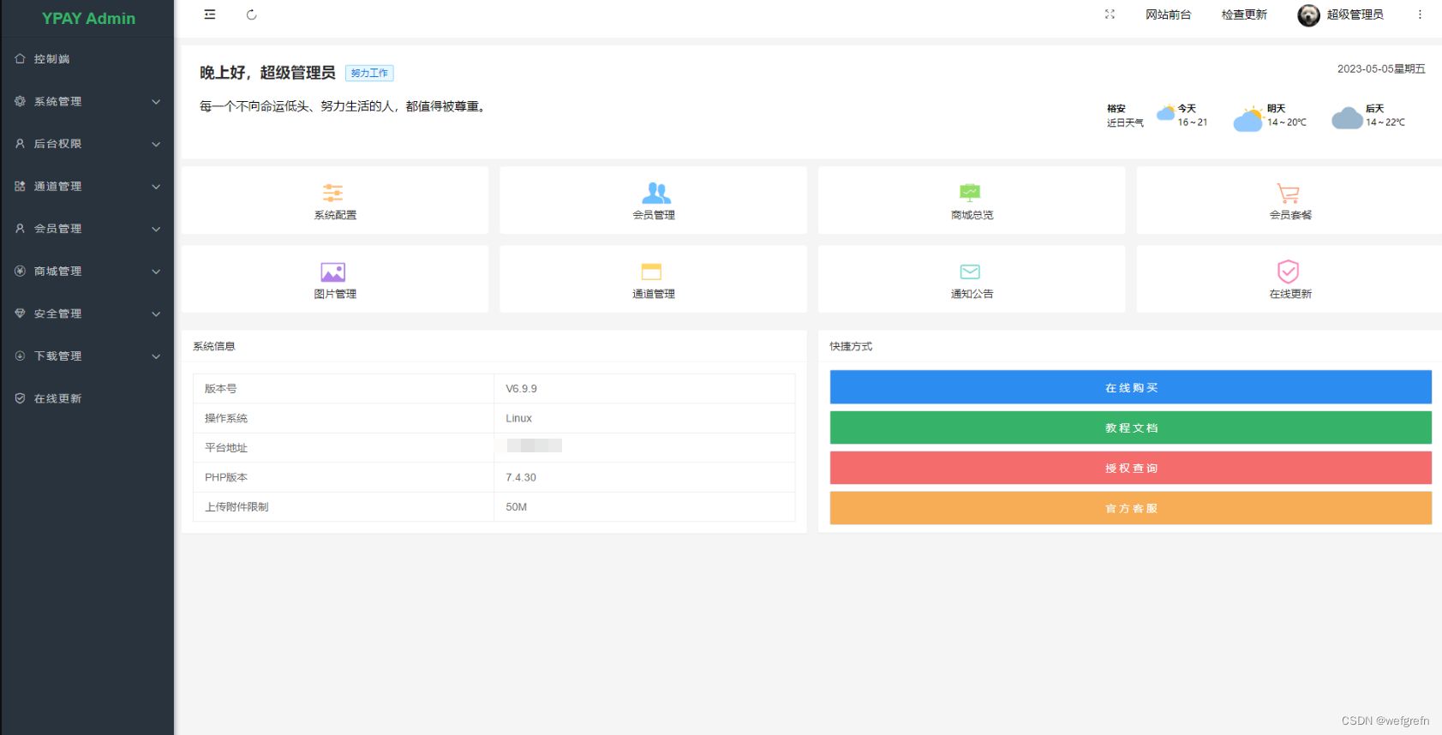Select 在线更新 in the sidebar menu
Image resolution: width=1442 pixels, height=735 pixels.
point(58,398)
